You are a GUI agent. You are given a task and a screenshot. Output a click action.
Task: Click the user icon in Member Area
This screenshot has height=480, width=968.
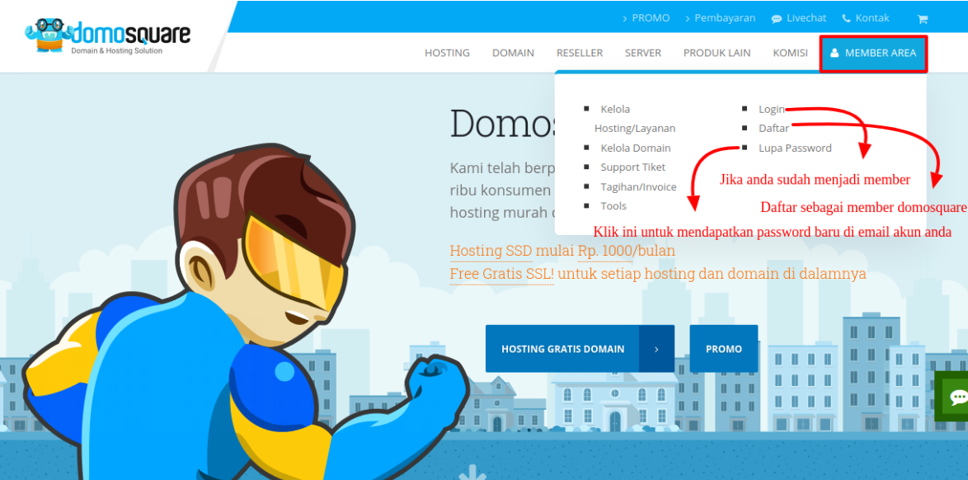834,53
